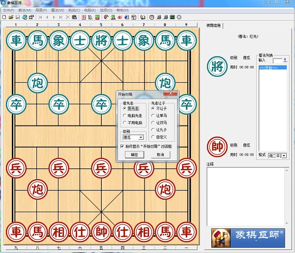Click the Open folder toolbar icon

(x=11, y=17)
